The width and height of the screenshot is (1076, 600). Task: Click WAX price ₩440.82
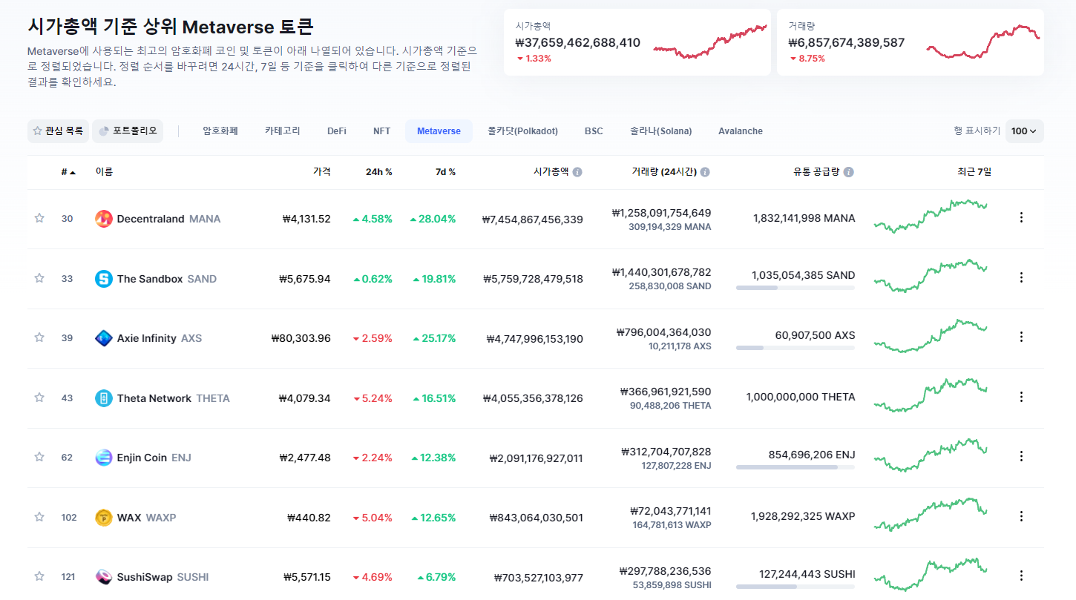pos(309,518)
